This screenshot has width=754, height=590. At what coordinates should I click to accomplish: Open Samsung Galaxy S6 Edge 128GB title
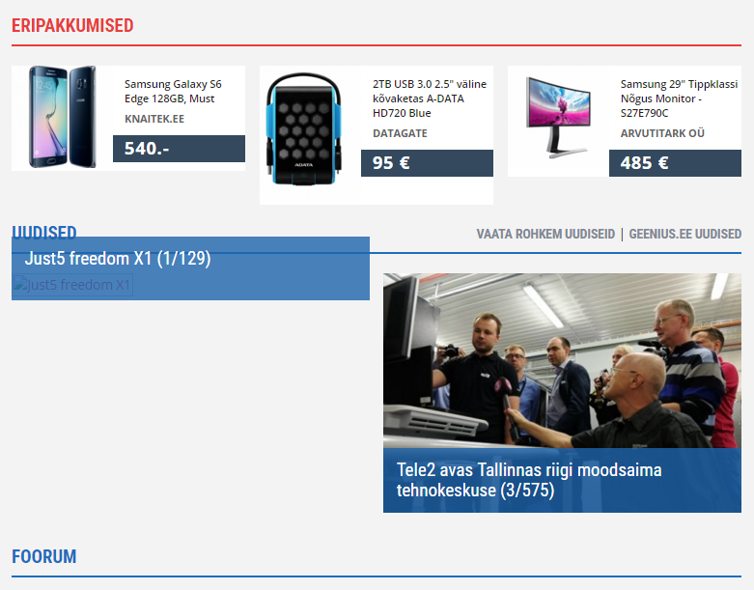[173, 92]
